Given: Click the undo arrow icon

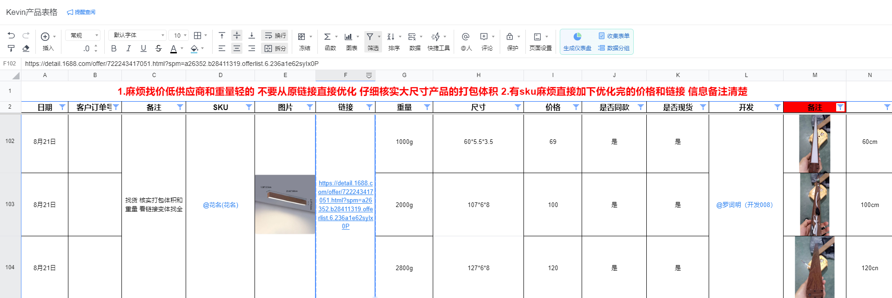Looking at the screenshot, I should pyautogui.click(x=12, y=36).
